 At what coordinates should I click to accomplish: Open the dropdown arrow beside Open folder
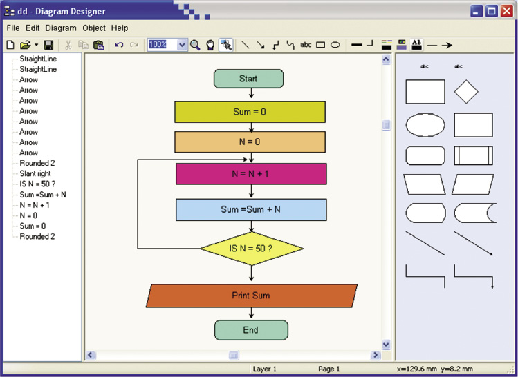click(x=36, y=45)
